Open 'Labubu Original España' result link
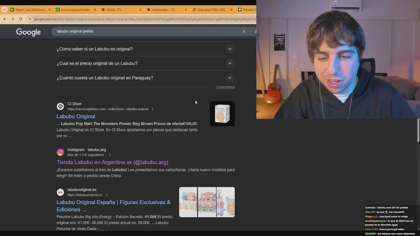Viewport: 420px width, 236px height. (x=114, y=206)
